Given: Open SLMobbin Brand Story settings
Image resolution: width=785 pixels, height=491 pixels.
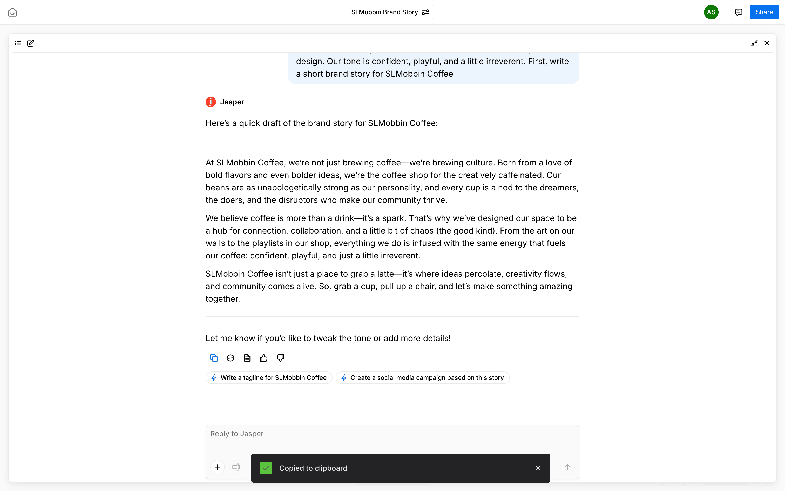Looking at the screenshot, I should [425, 12].
